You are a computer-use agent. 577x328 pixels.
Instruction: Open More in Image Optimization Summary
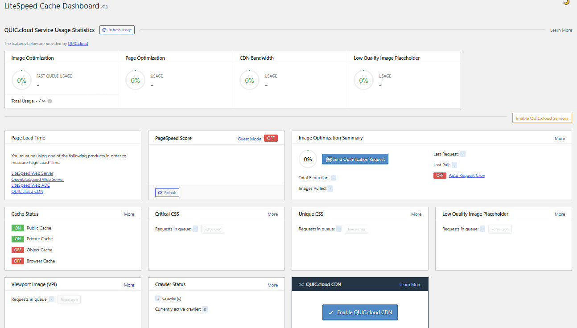tap(560, 139)
